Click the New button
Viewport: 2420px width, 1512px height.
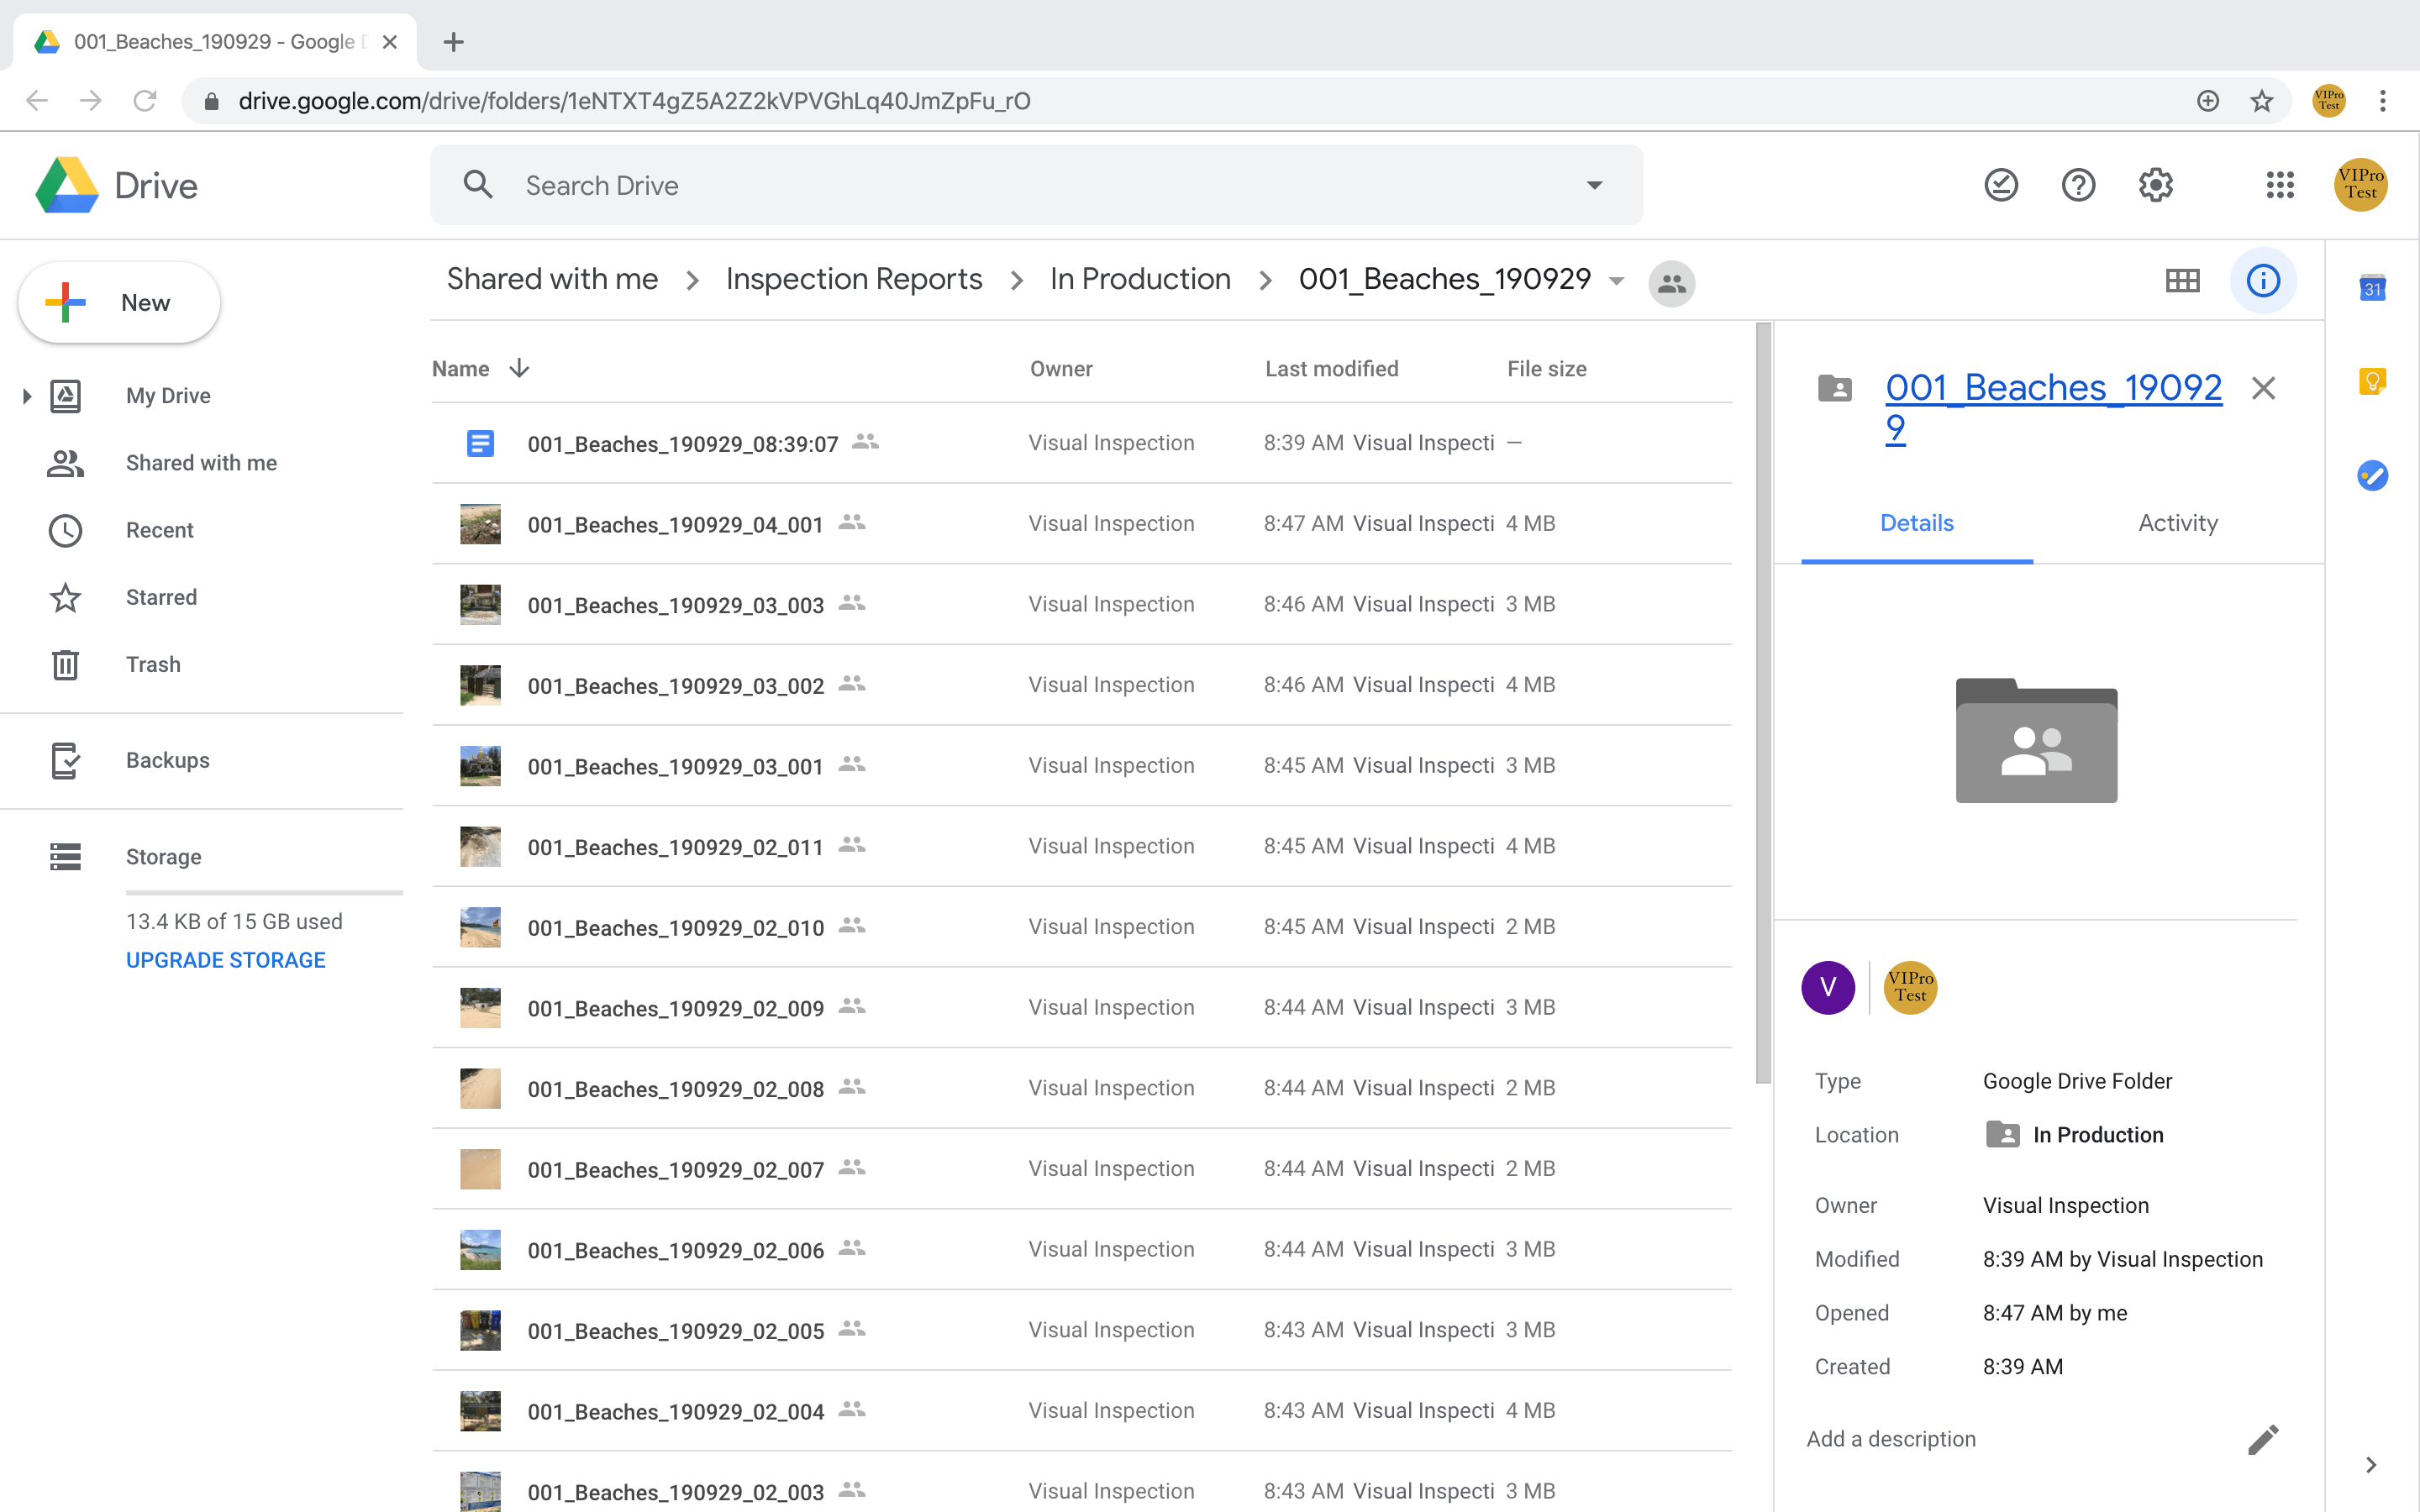point(119,303)
